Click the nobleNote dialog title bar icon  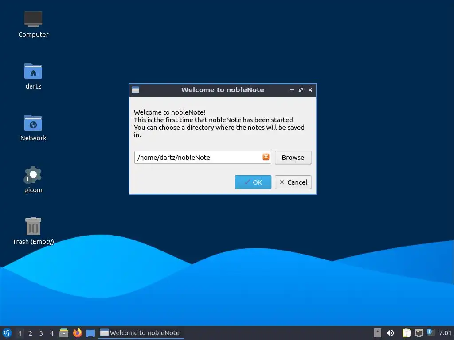coord(136,90)
